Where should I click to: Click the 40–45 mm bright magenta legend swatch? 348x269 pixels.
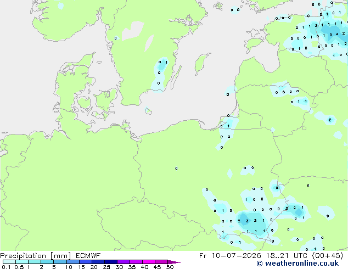(x=149, y=262)
